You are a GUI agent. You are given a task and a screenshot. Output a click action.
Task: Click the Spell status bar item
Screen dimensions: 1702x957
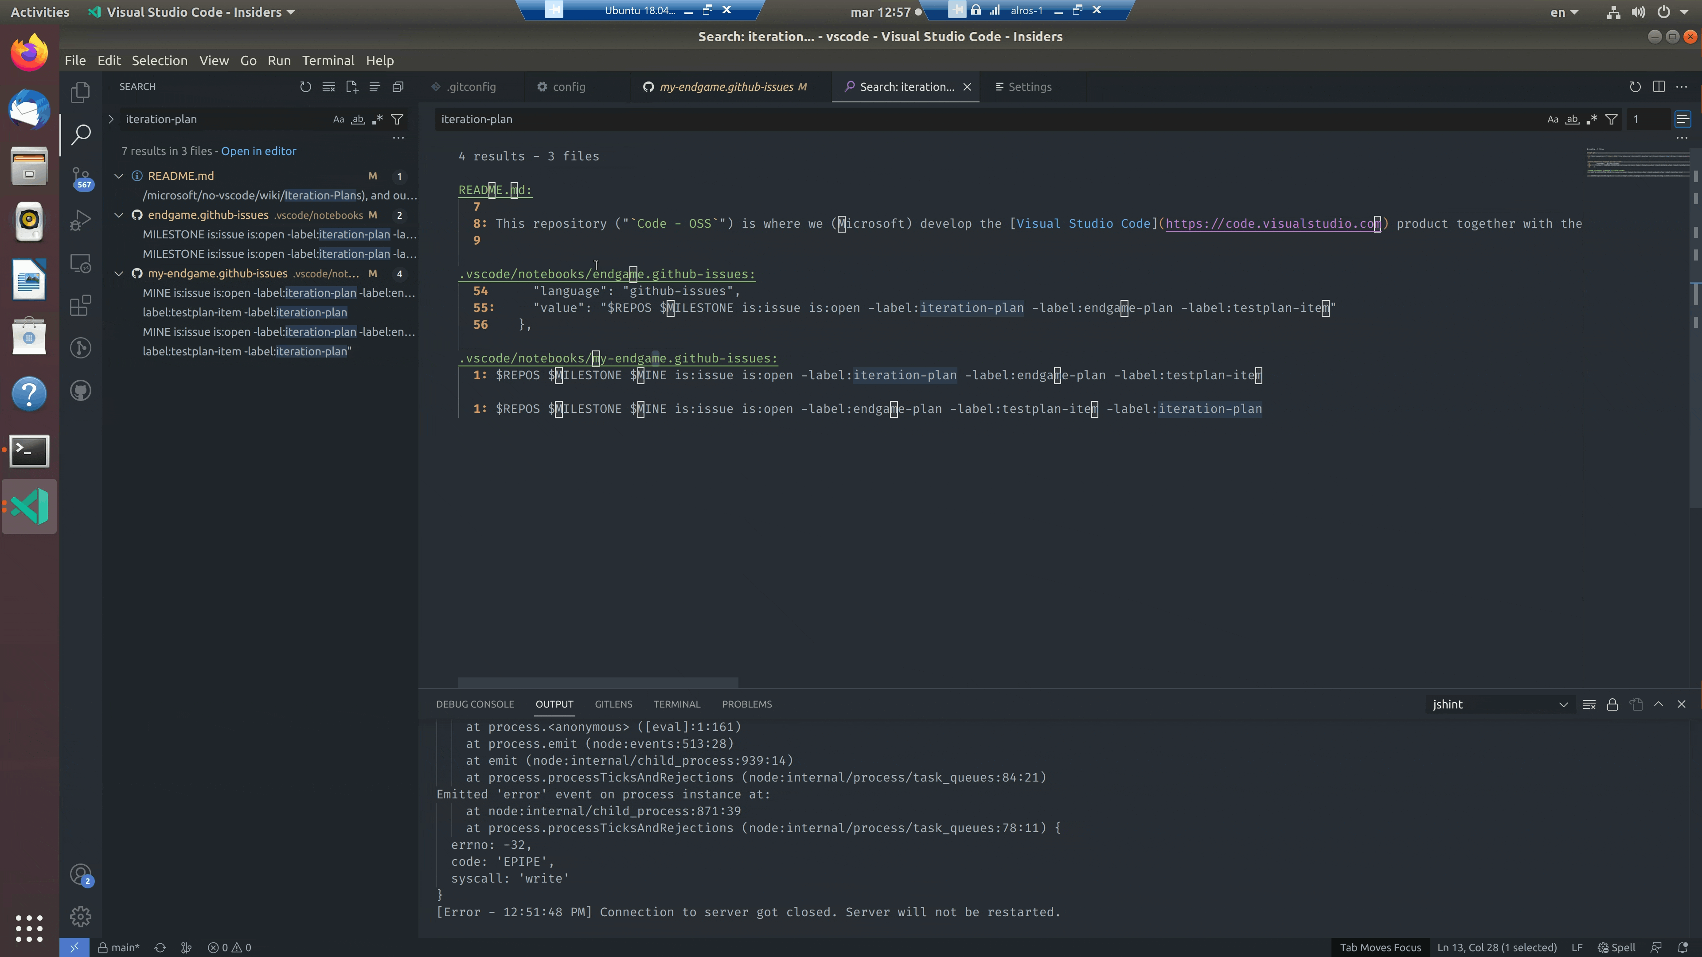(1616, 947)
